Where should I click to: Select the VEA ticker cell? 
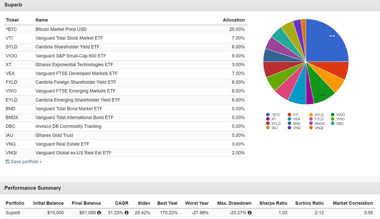10,73
